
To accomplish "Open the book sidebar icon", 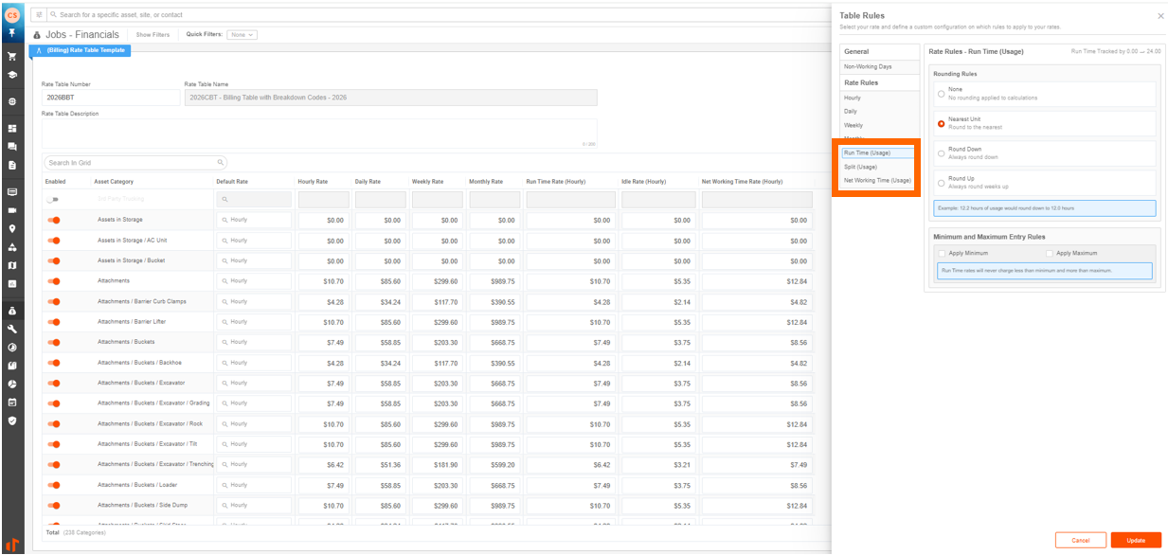I will [12, 366].
